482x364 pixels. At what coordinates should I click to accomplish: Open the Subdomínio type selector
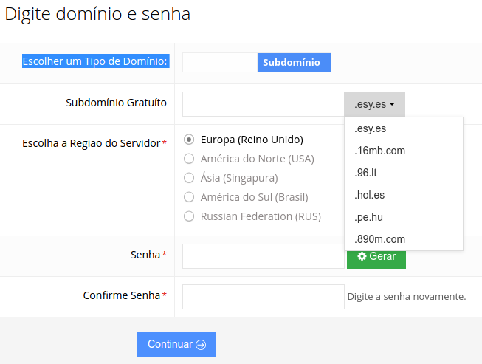pyautogui.click(x=293, y=63)
